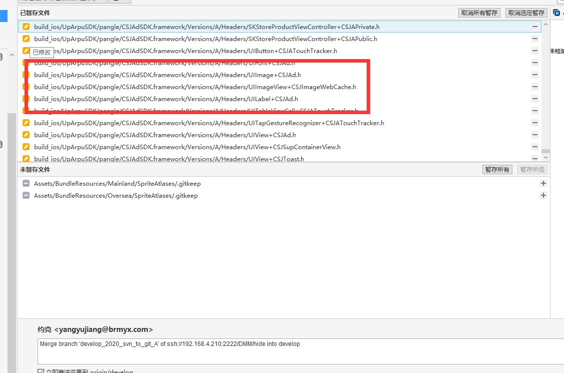Unstage SKStoreProductViewController+CSJAPrivate.h via its minus button
The image size is (564, 373).
tap(535, 27)
